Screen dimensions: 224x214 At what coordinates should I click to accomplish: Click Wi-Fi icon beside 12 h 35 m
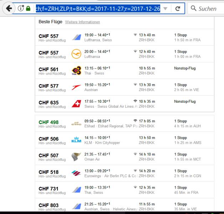[135, 187]
